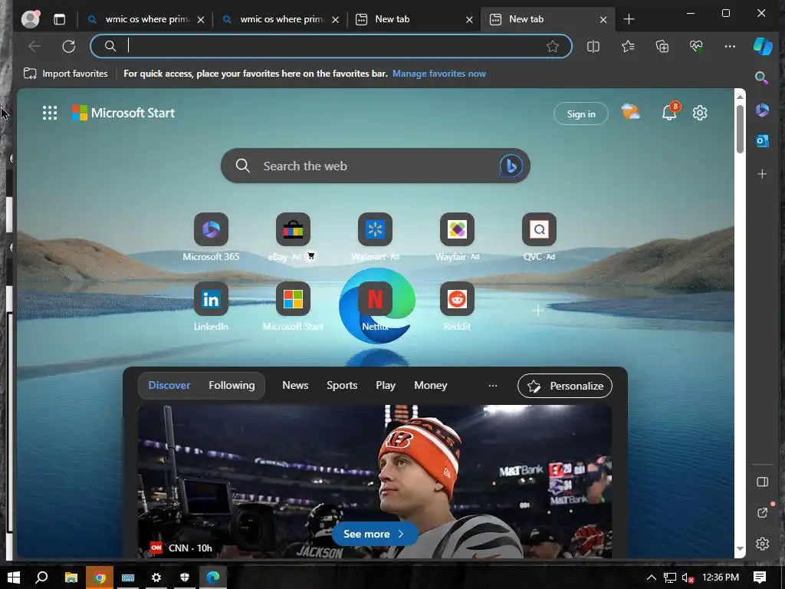The width and height of the screenshot is (785, 589).
Task: Click the Sign in button
Action: [x=581, y=114]
